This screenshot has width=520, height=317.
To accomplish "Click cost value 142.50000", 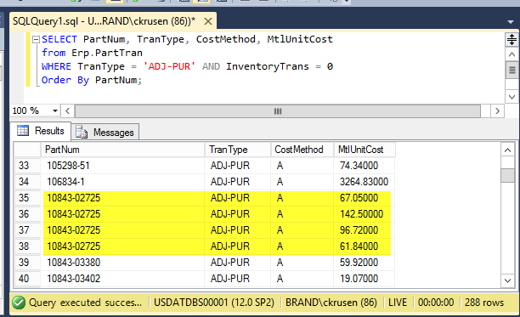I will tap(364, 214).
